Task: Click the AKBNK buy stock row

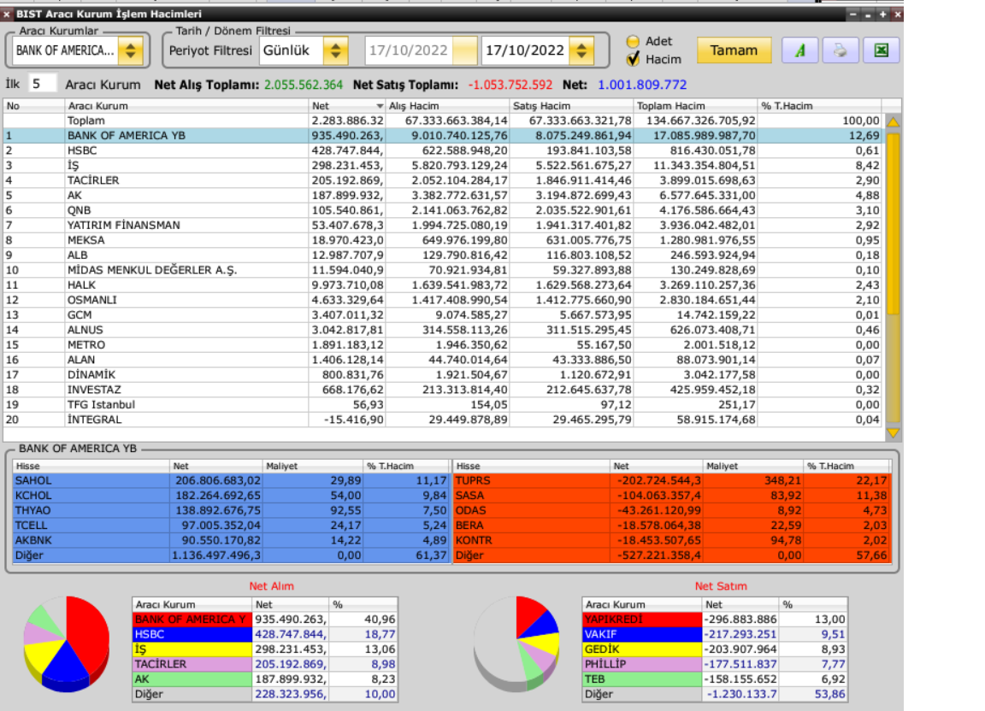Action: (x=231, y=540)
